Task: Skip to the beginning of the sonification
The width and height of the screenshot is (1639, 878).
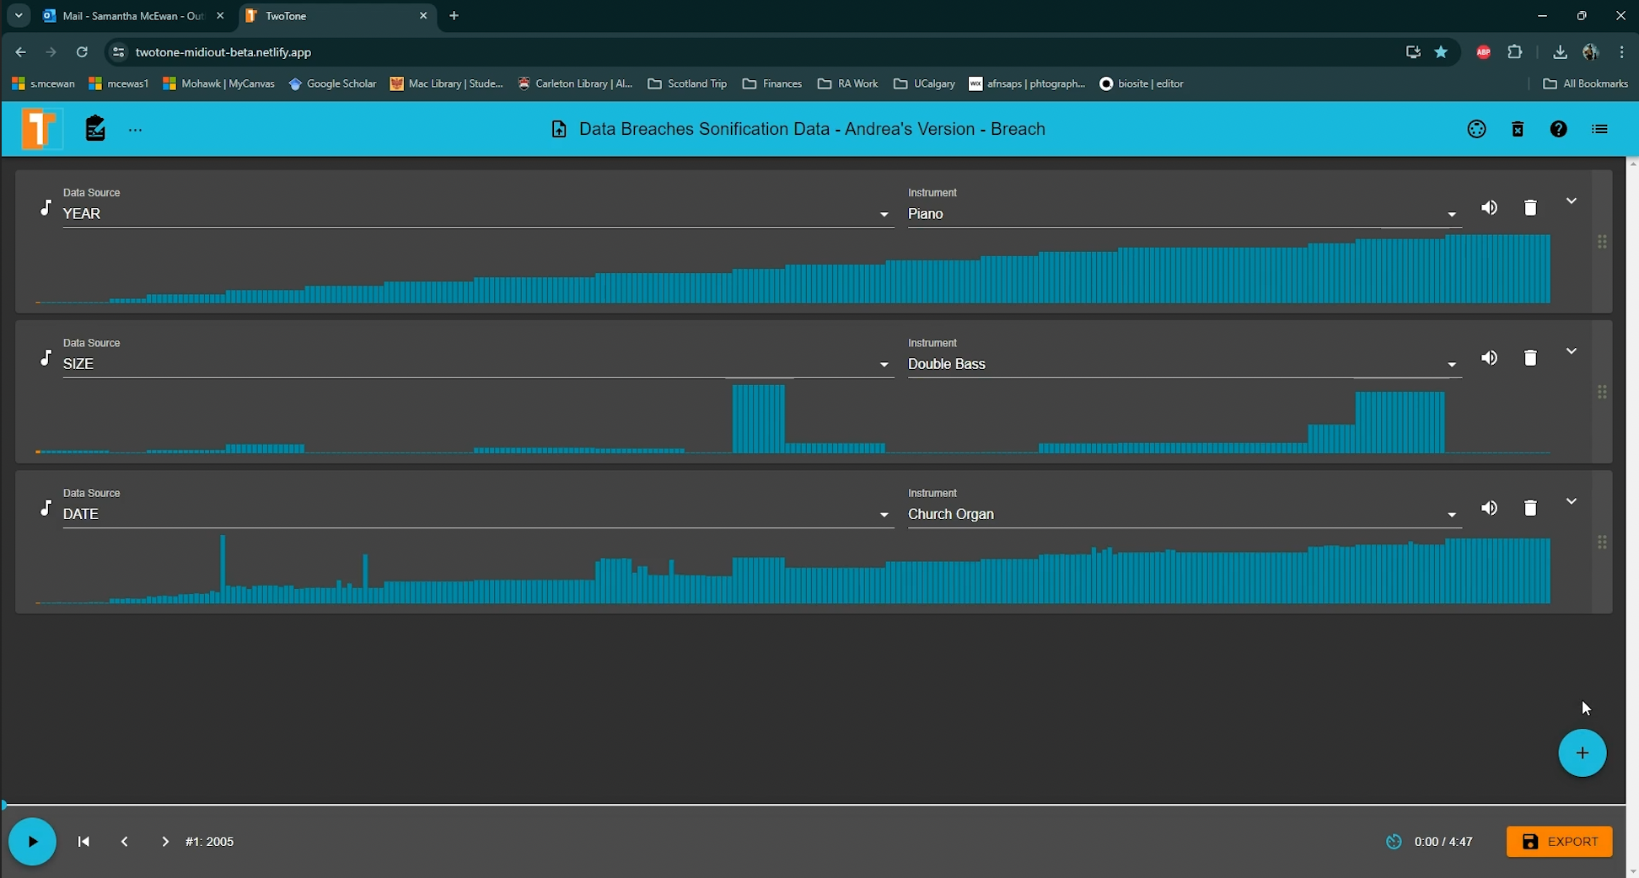Action: [83, 841]
